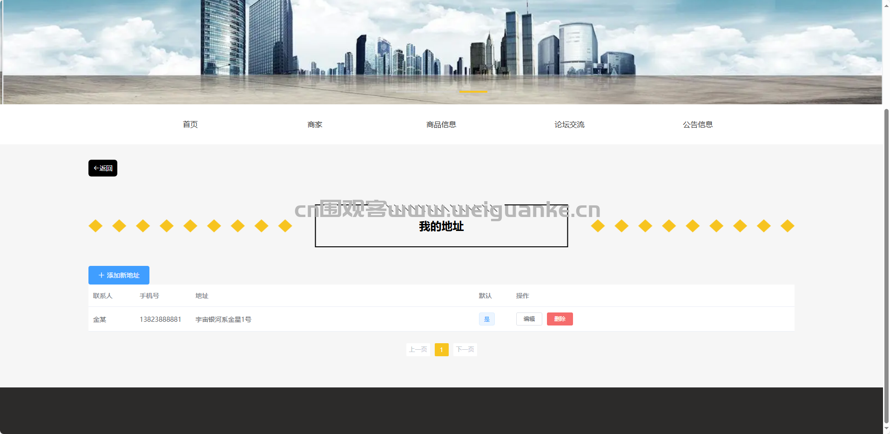
Task: Click the yellow carousel indicator on banner
Action: coord(473,92)
